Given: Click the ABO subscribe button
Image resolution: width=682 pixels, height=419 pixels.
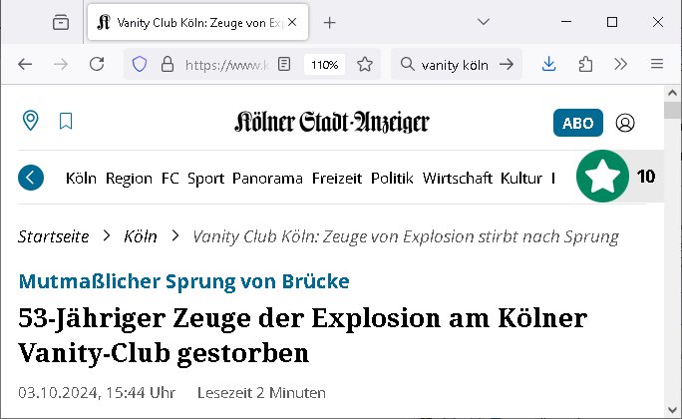Looking at the screenshot, I should pyautogui.click(x=578, y=123).
